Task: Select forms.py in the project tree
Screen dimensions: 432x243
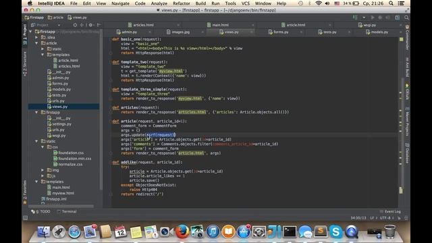Action: click(x=57, y=84)
